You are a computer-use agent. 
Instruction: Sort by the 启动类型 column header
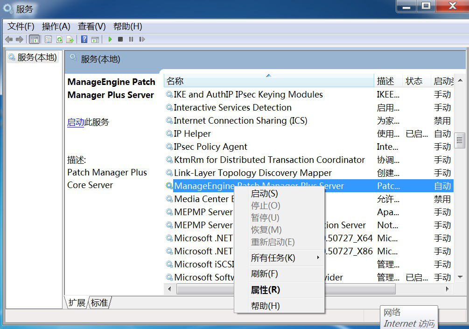[x=442, y=81]
